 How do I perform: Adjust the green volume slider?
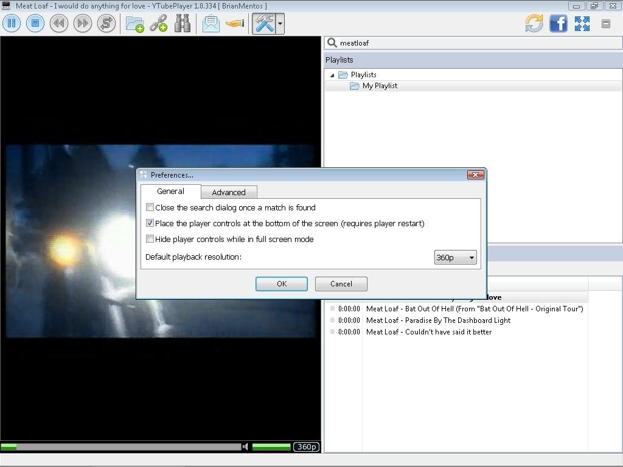pos(271,447)
